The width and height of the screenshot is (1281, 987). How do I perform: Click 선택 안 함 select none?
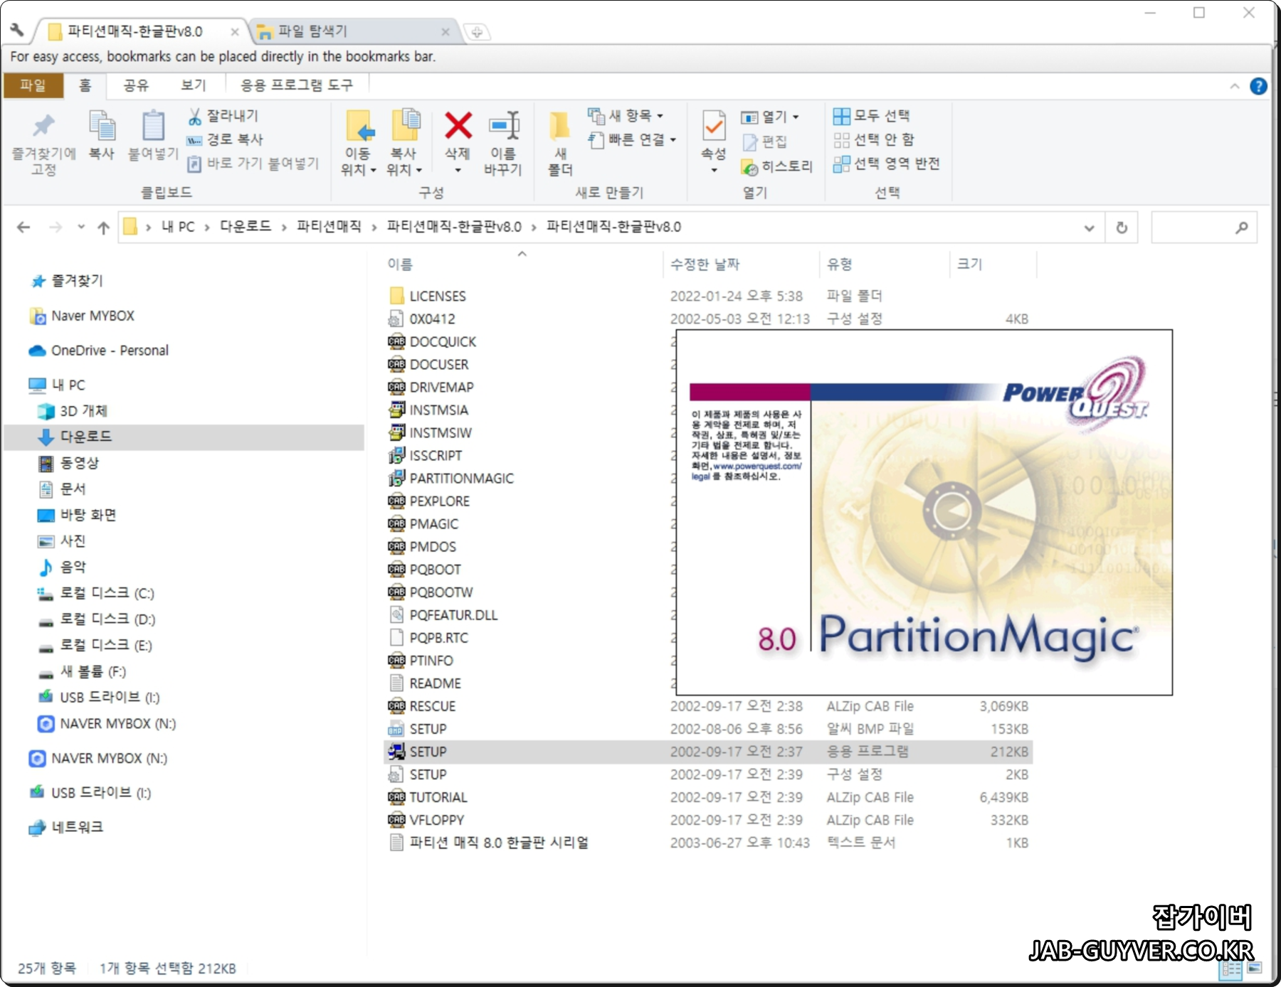click(x=874, y=139)
